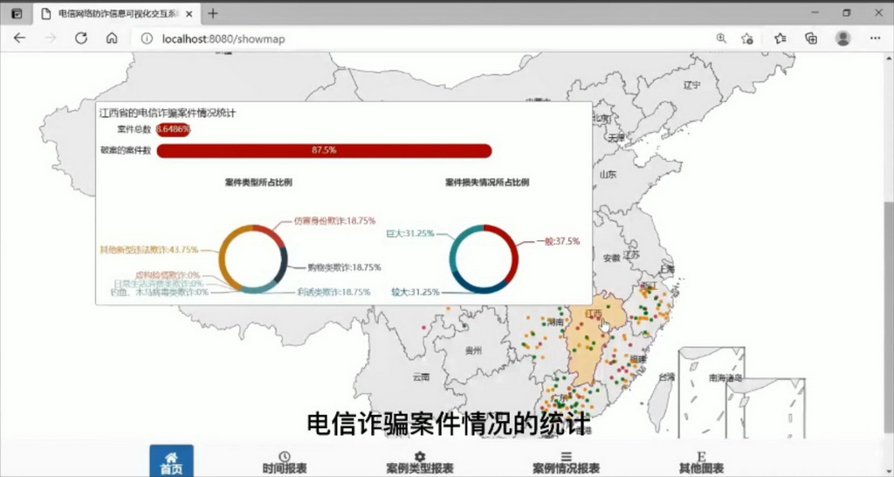Screen dimensions: 894x477
Task: Reload the localhost showmap page
Action: [81, 38]
